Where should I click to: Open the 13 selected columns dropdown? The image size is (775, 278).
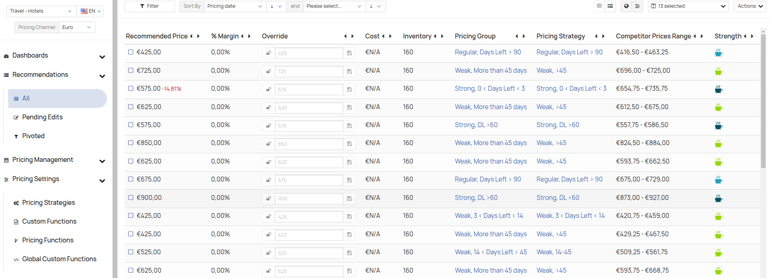click(688, 6)
